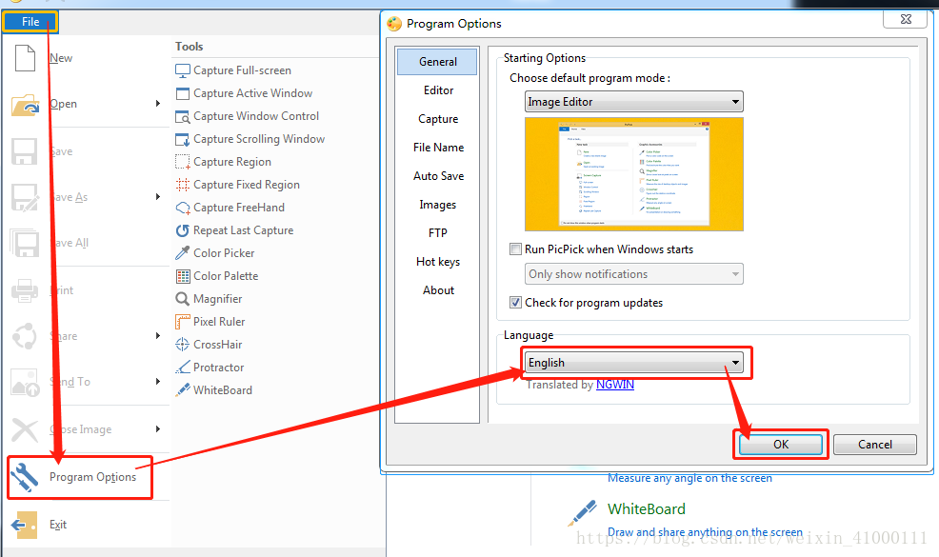Click the CrossHair icon
The width and height of the screenshot is (939, 557).
(183, 345)
